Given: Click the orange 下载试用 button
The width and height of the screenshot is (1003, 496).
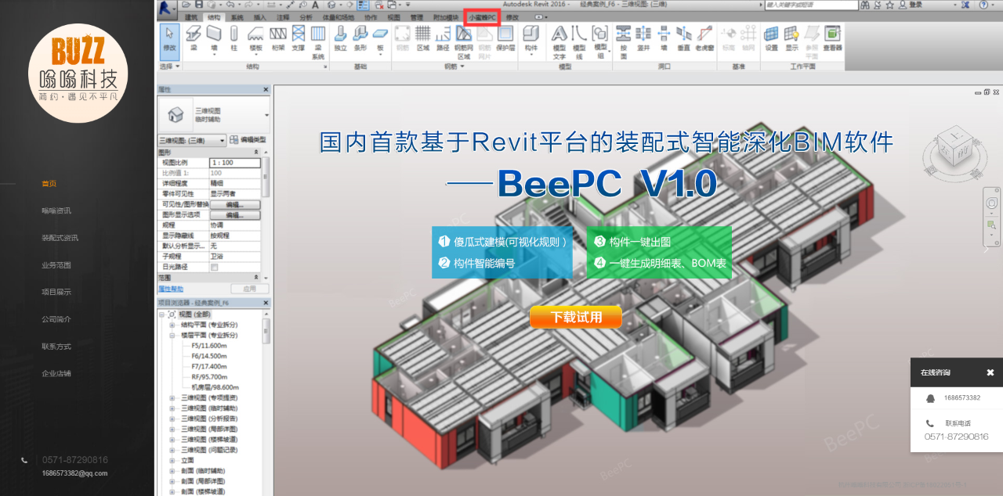Looking at the screenshot, I should click(576, 317).
